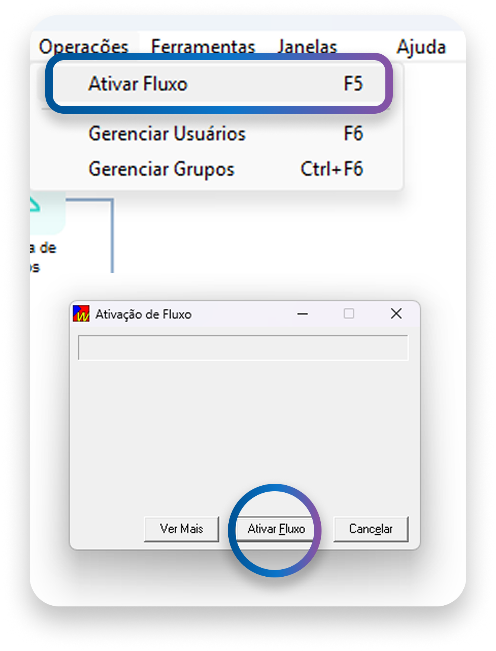Close the Ativação de Fluxo dialog
Viewport: 496px width, 651px height.
[396, 314]
